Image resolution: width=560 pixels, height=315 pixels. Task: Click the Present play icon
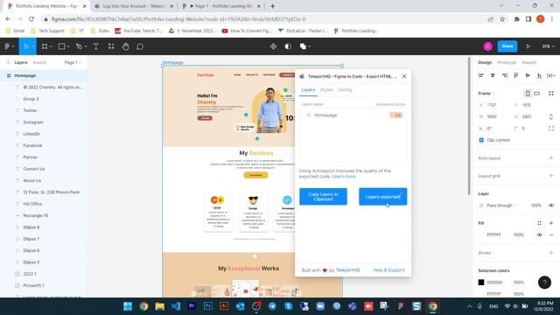click(x=528, y=46)
